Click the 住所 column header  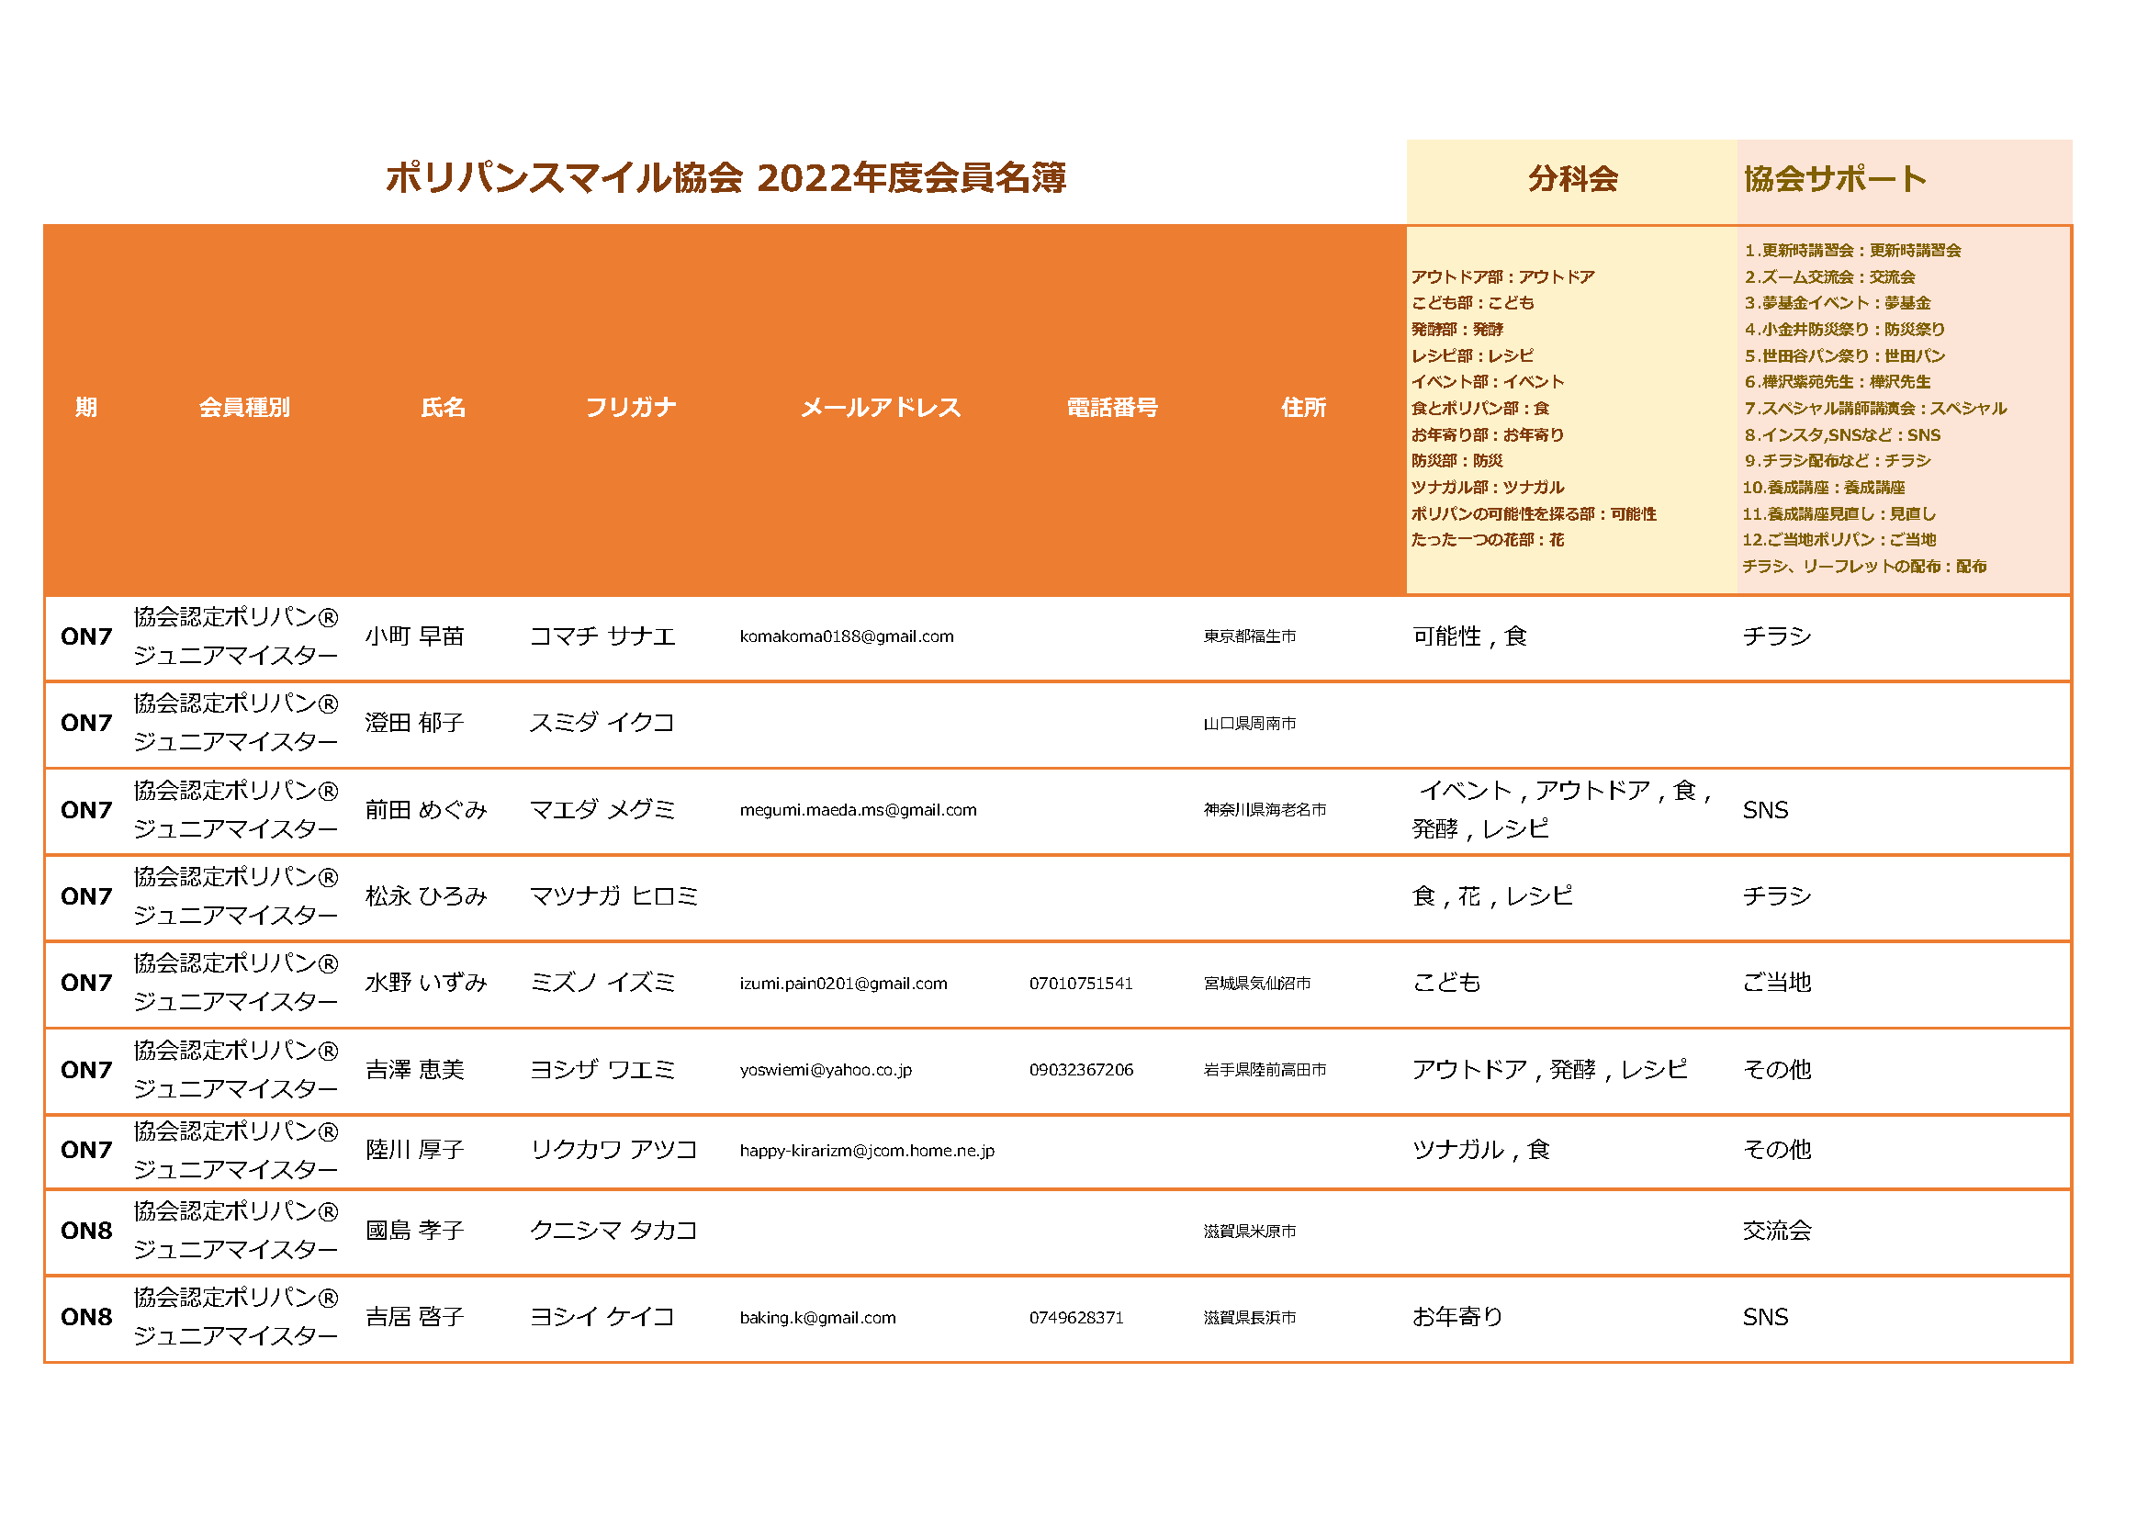(x=1303, y=407)
